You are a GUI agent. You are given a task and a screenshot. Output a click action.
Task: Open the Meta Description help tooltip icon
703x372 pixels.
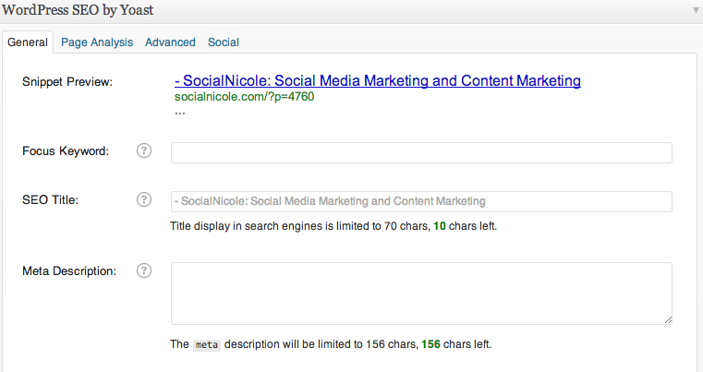point(144,271)
